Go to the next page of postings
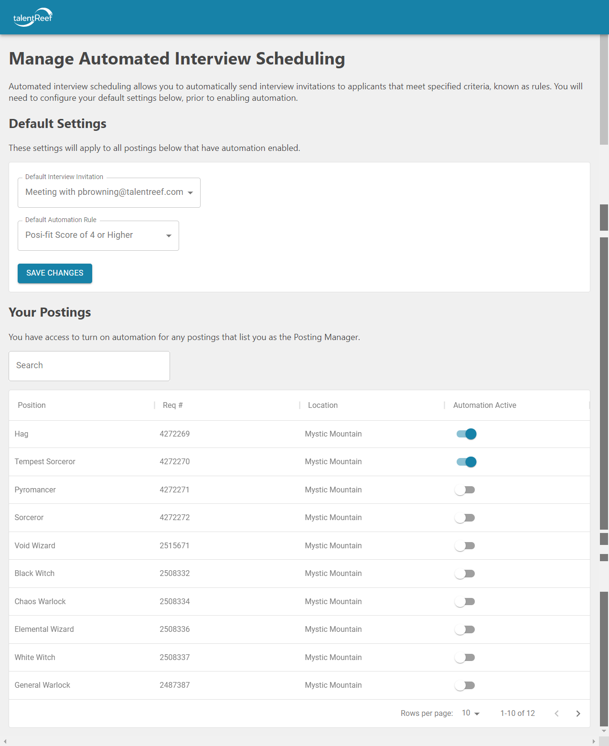 click(x=578, y=713)
